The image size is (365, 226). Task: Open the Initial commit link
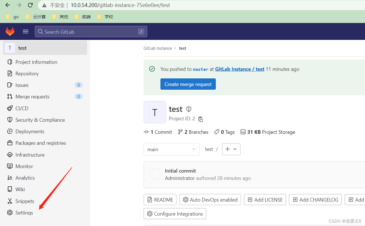pyautogui.click(x=180, y=171)
